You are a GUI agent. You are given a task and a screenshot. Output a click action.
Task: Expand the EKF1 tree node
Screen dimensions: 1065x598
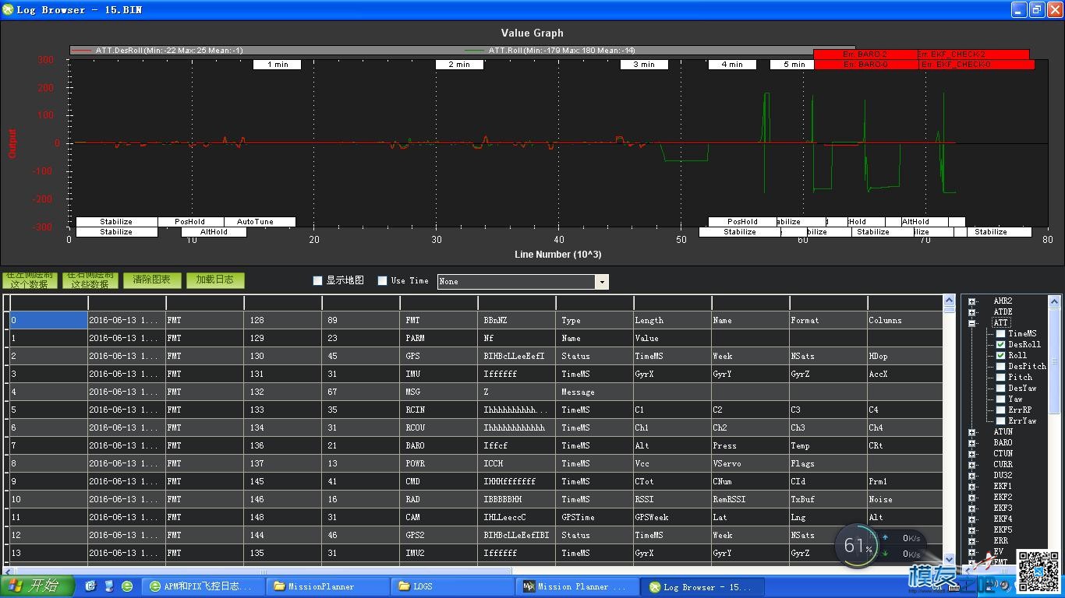[x=972, y=486]
